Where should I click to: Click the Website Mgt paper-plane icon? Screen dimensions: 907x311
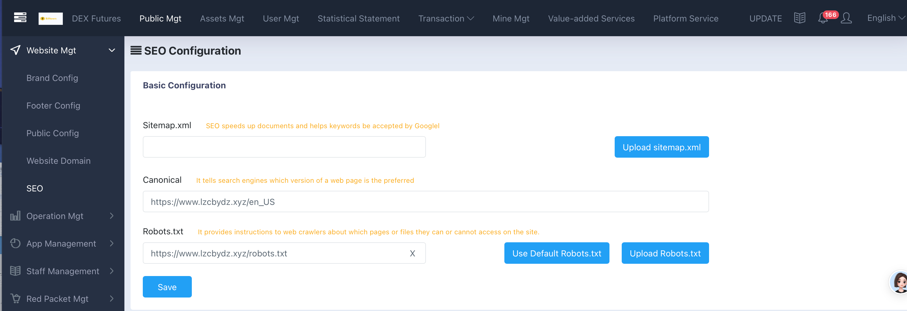tap(16, 50)
